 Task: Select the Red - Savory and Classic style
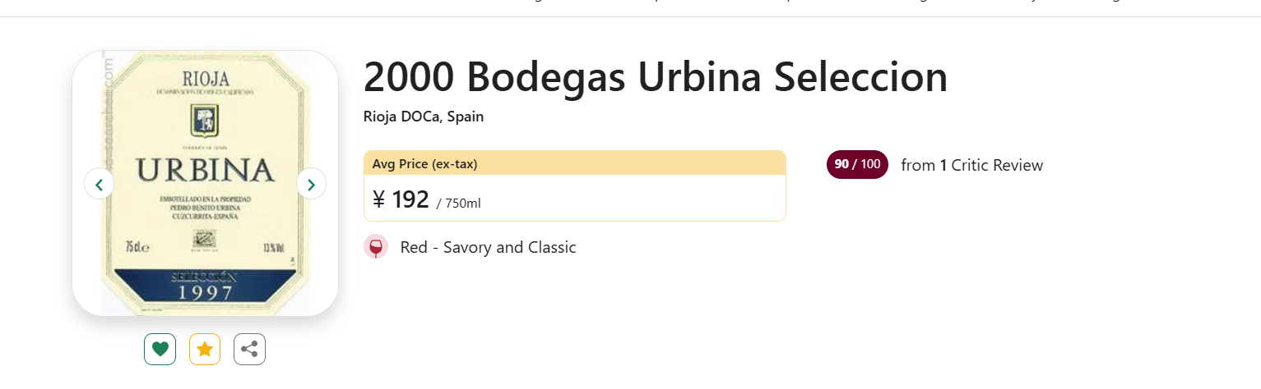[x=488, y=247]
